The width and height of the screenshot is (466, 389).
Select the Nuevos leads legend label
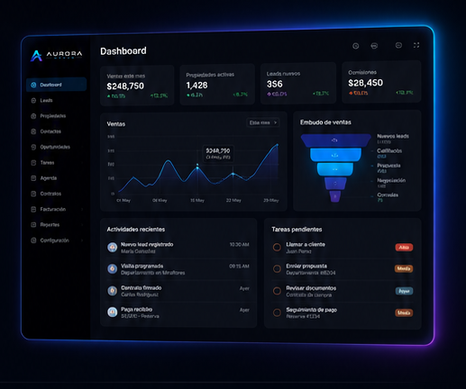[x=393, y=136]
